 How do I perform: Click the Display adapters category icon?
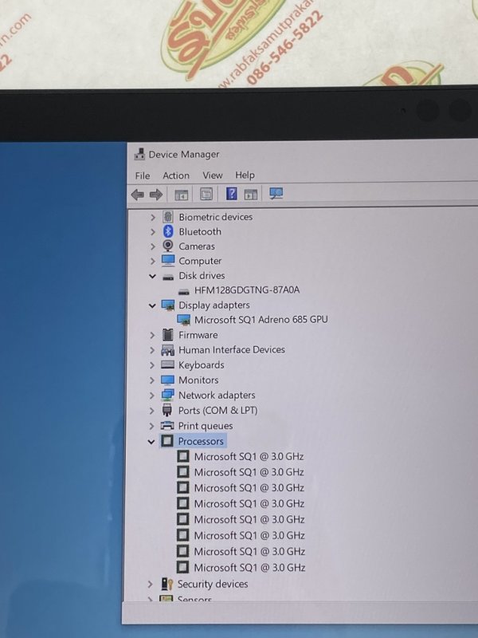[x=168, y=305]
